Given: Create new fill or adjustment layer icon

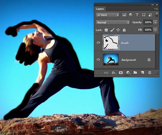Looking at the screenshot, I should point(128,73).
